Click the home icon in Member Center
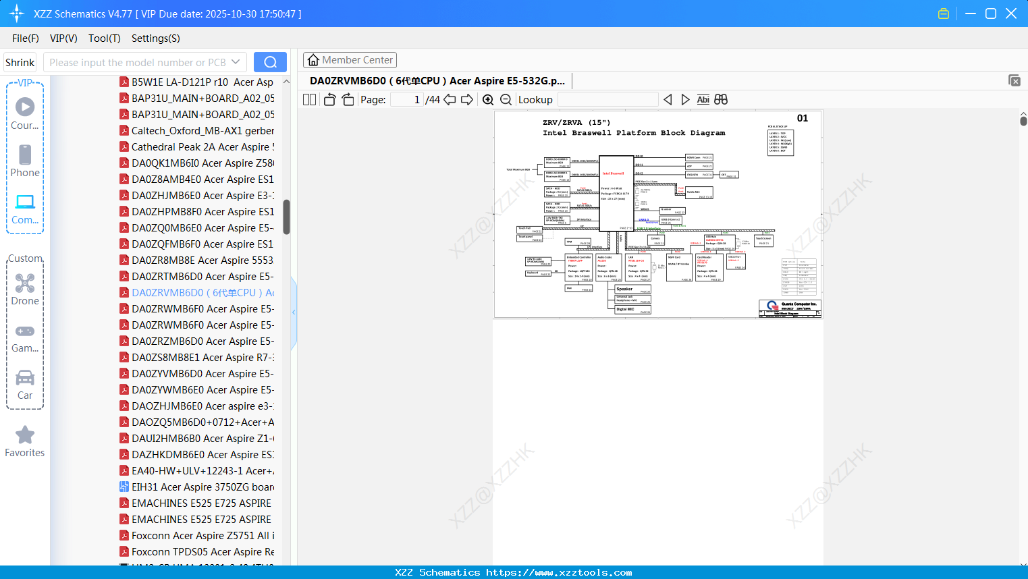 (313, 60)
